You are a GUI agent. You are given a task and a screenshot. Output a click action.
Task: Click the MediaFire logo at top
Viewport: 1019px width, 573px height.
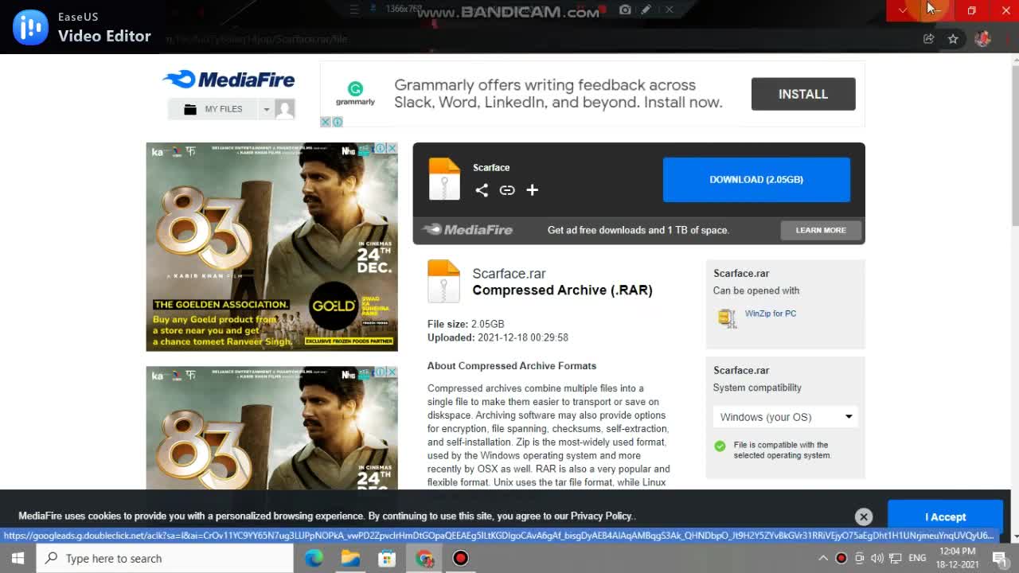click(228, 79)
